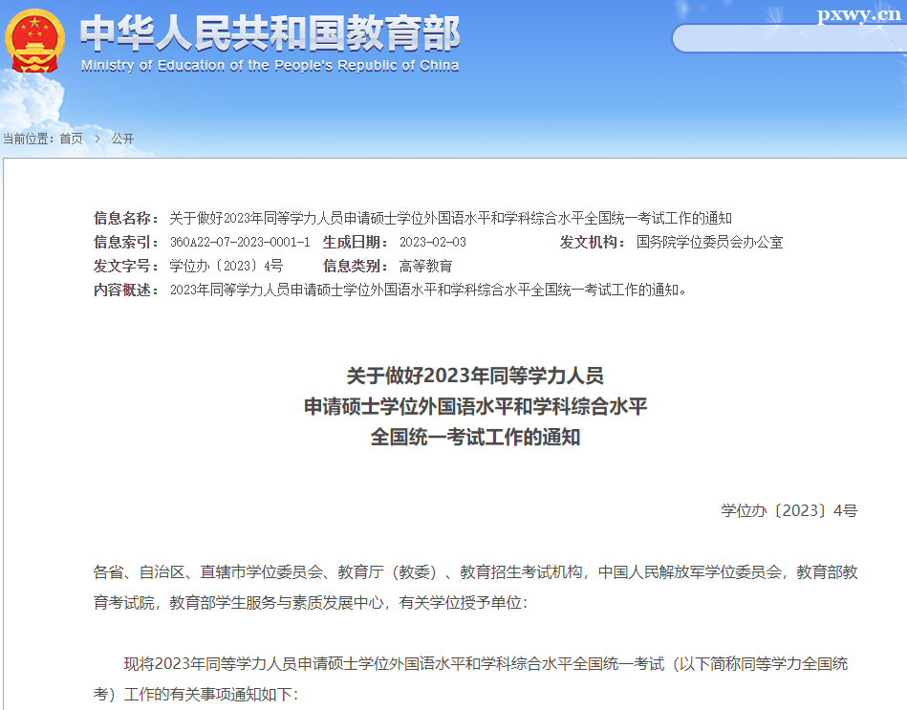Select the 发文机构 label

593,242
